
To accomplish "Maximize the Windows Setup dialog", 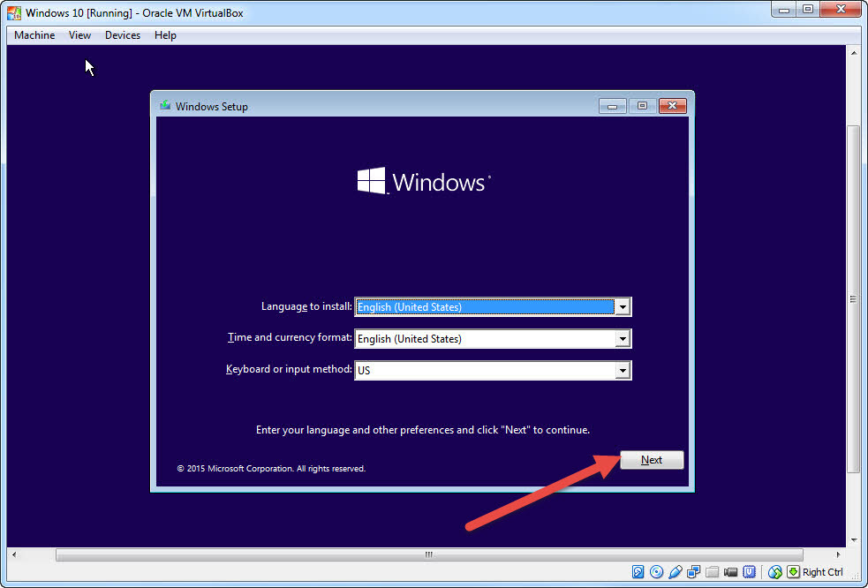I will [x=642, y=106].
